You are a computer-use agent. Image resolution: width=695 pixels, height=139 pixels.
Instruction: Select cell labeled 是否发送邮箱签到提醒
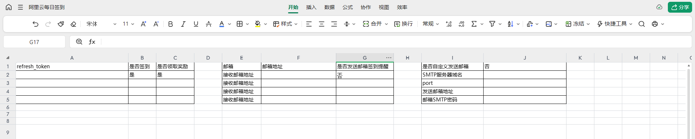pyautogui.click(x=365, y=66)
